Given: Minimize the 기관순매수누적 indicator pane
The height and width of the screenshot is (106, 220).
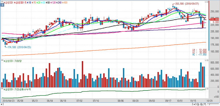Looking at the screenshot, I should click(205, 89).
